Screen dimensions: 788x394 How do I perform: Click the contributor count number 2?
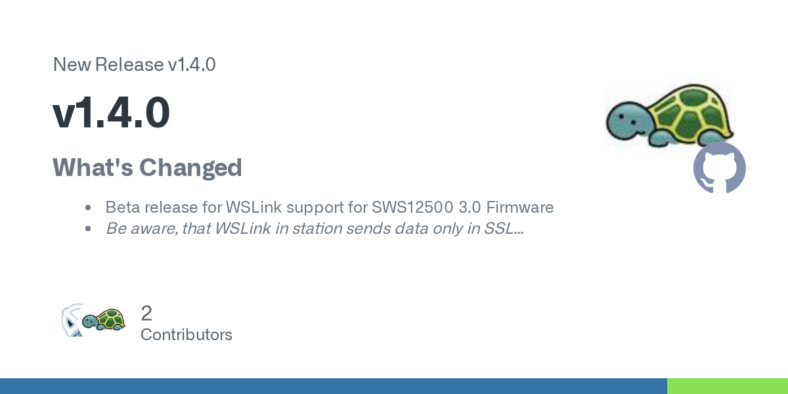(x=146, y=313)
